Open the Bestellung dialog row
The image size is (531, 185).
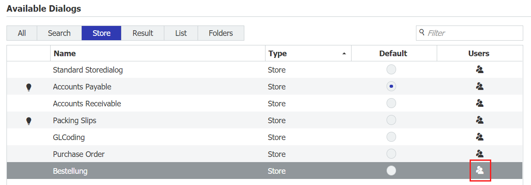pos(70,171)
